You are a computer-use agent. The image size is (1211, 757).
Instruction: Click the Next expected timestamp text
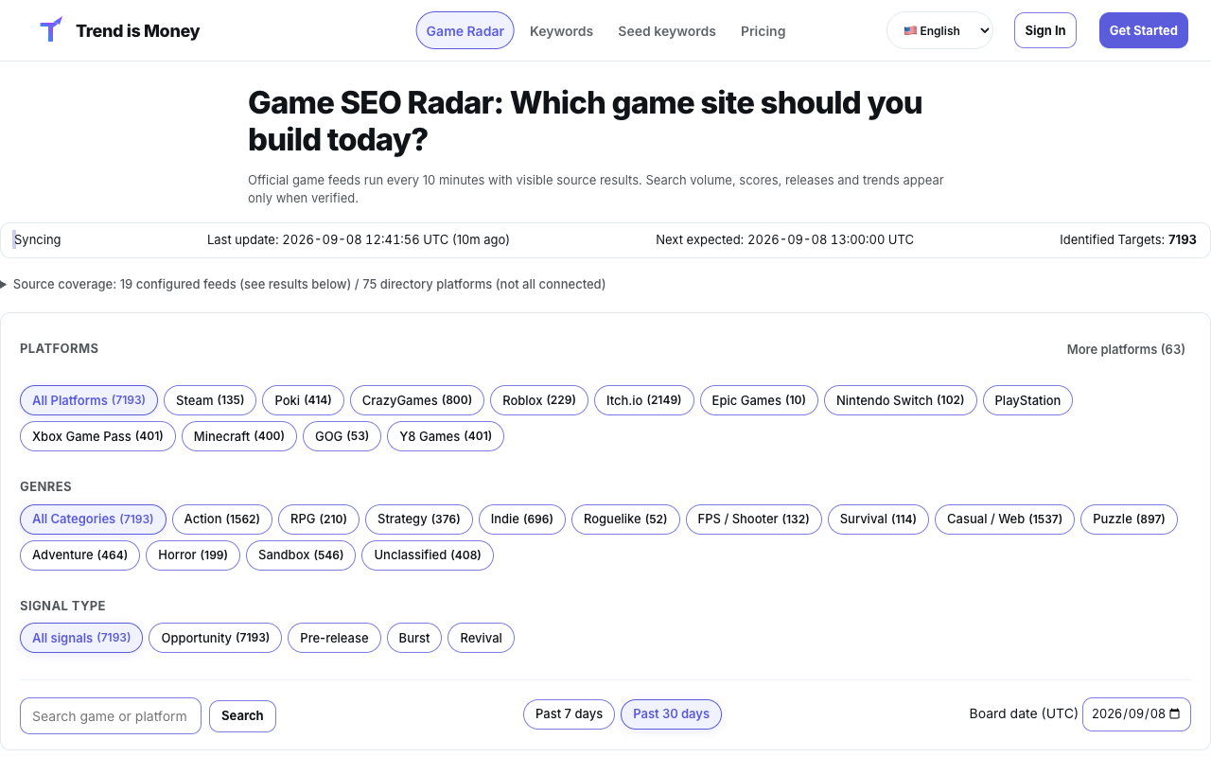784,240
